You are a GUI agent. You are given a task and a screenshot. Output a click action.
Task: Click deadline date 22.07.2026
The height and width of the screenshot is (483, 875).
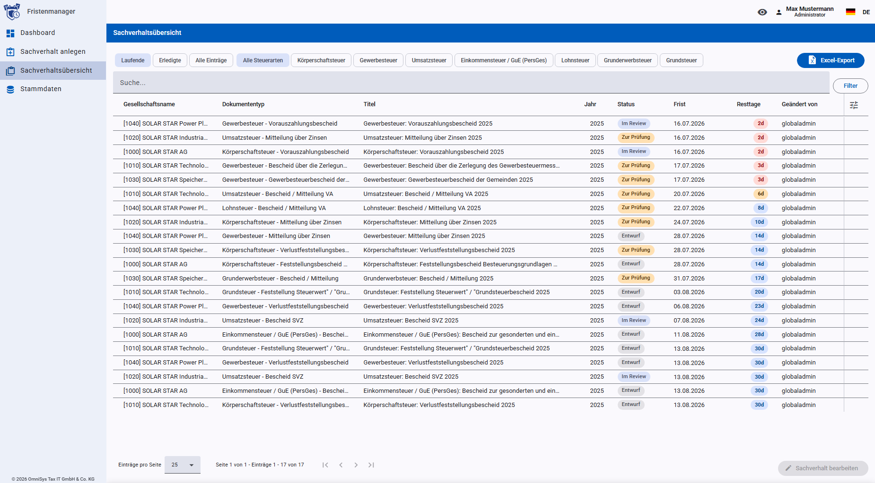click(689, 208)
